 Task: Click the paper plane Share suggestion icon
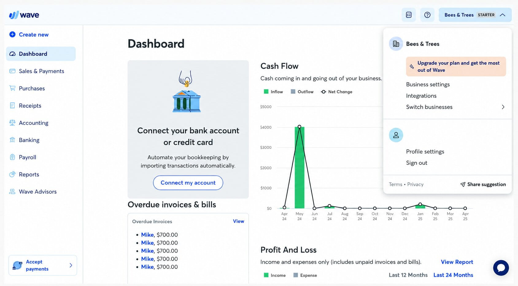pyautogui.click(x=463, y=184)
